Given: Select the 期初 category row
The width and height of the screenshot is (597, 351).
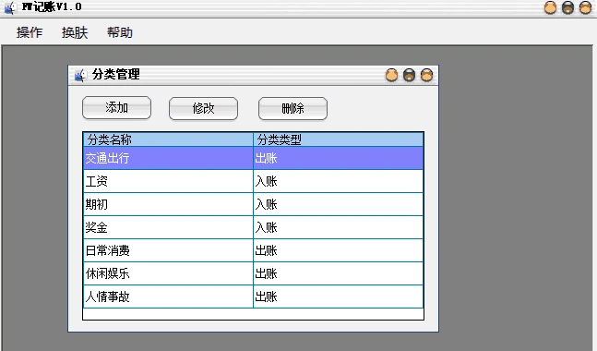Looking at the screenshot, I should (x=253, y=204).
